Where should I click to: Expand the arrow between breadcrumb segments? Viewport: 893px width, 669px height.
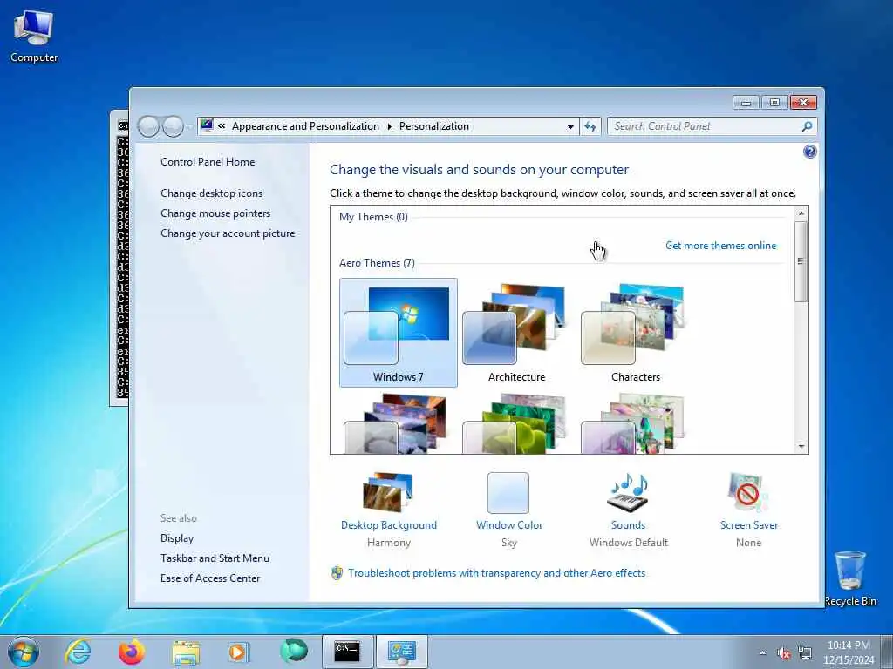390,126
